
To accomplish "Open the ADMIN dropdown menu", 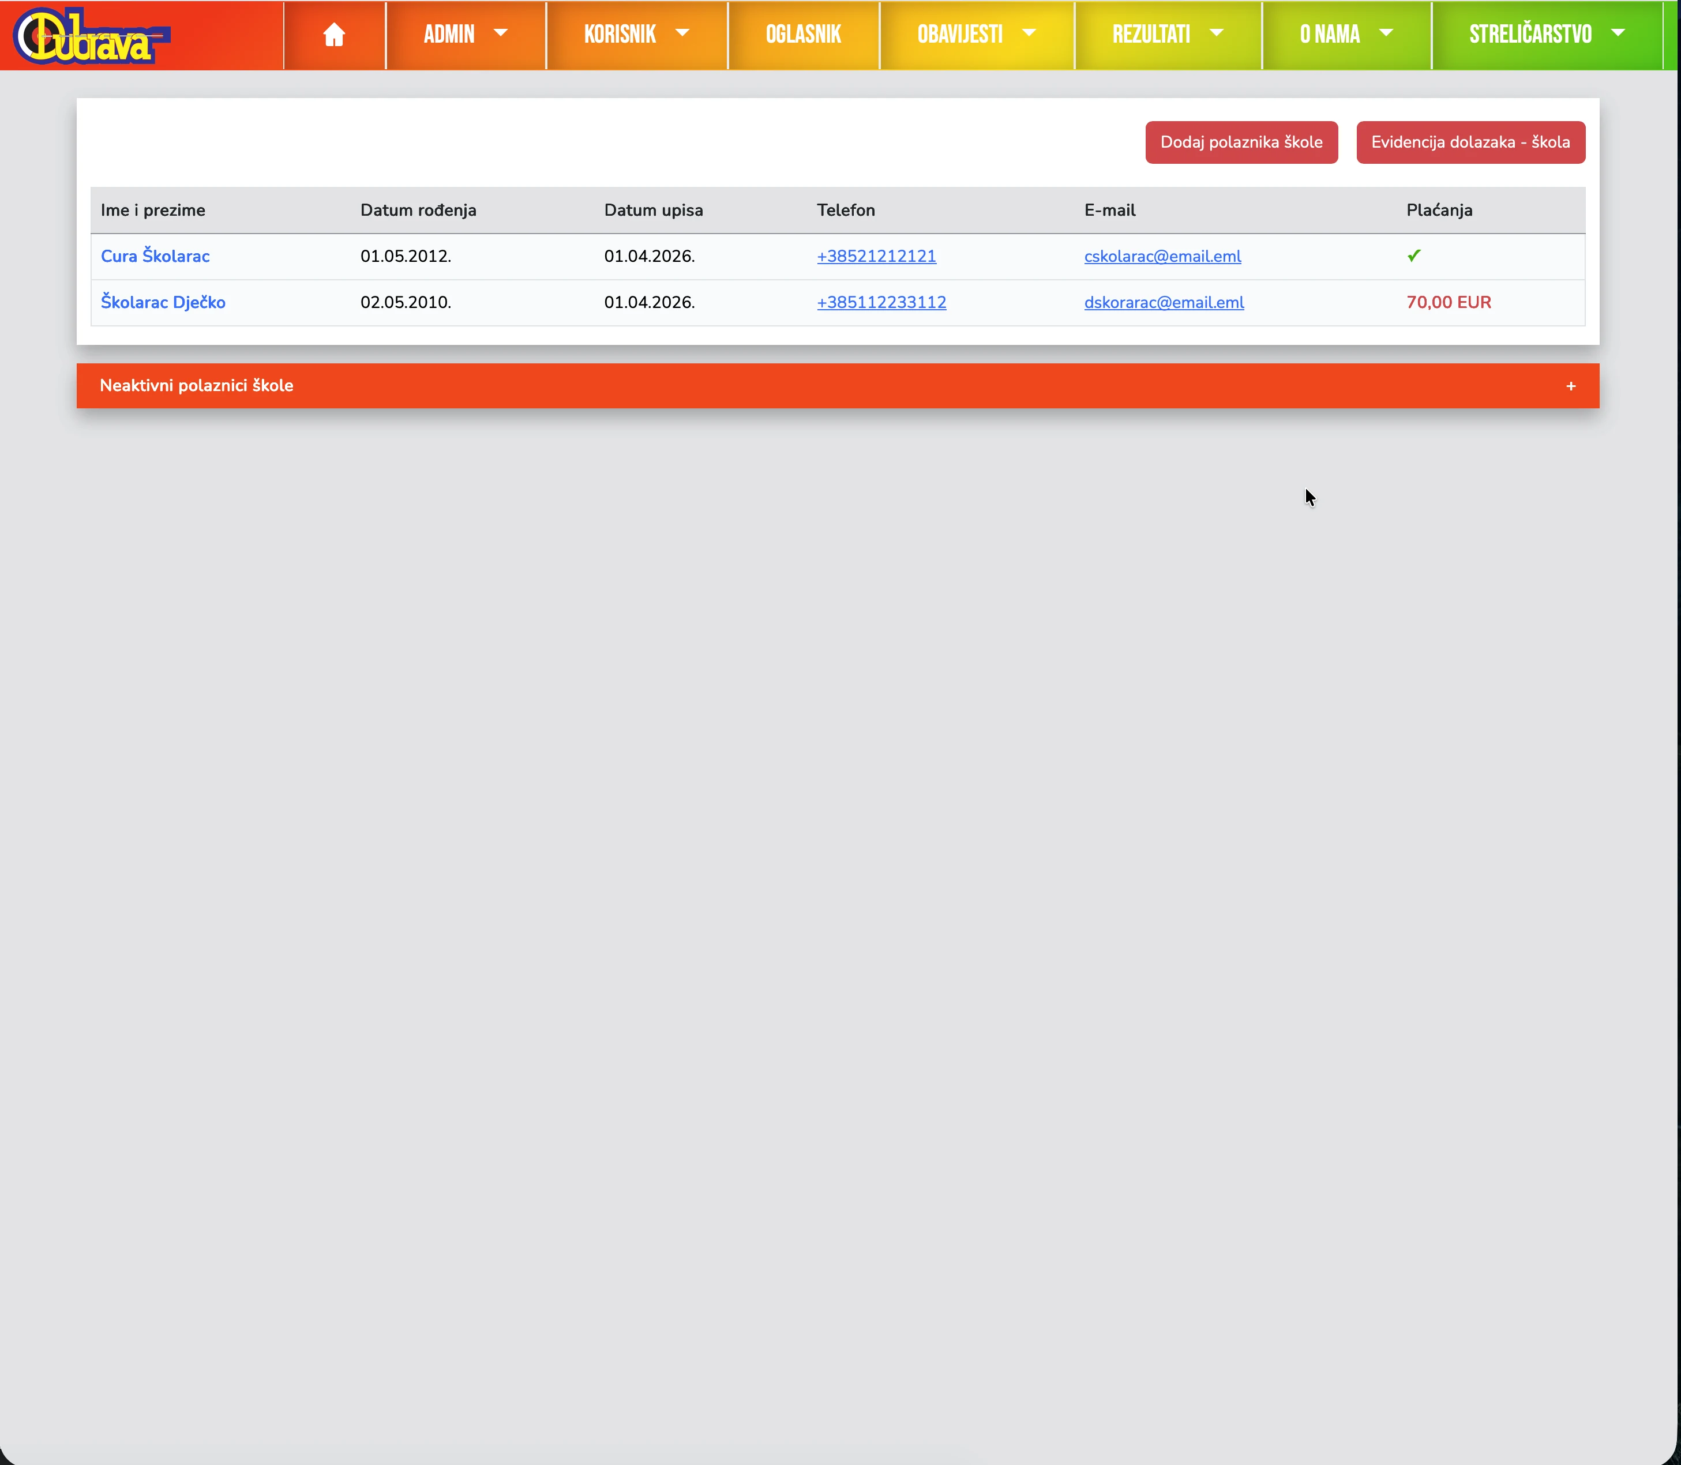I will (465, 35).
